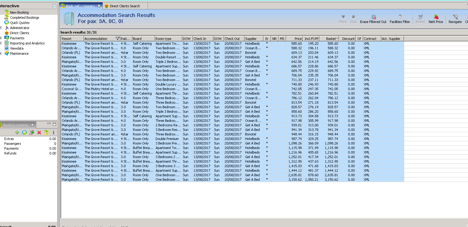Click the clock icon in Booking contents toolbar
The width and height of the screenshot is (468, 227).
pos(25,132)
